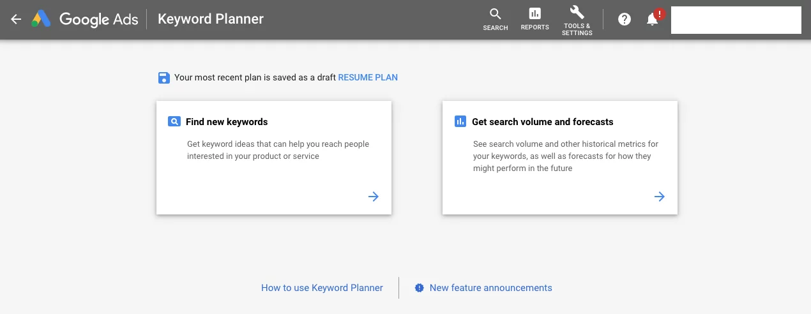Open Reports from the header

pos(534,20)
